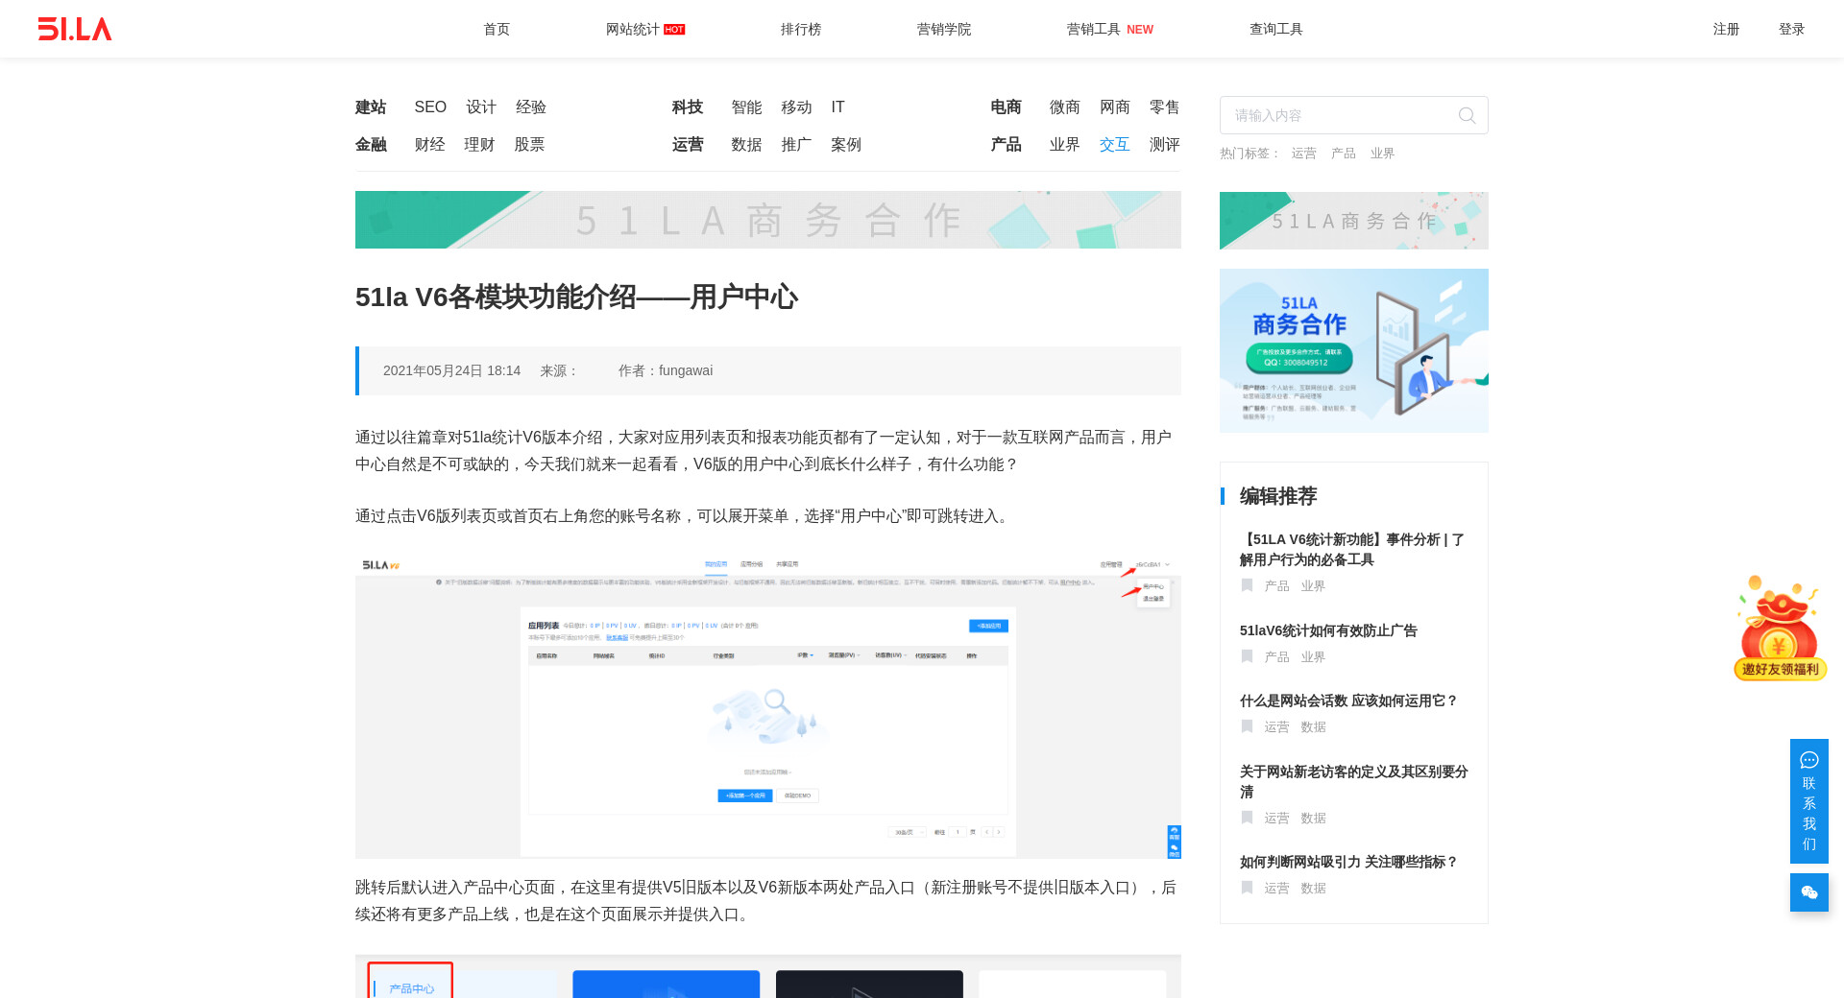The image size is (1844, 998).
Task: Enlarge the V6 application list screenshot
Action: pyautogui.click(x=767, y=705)
